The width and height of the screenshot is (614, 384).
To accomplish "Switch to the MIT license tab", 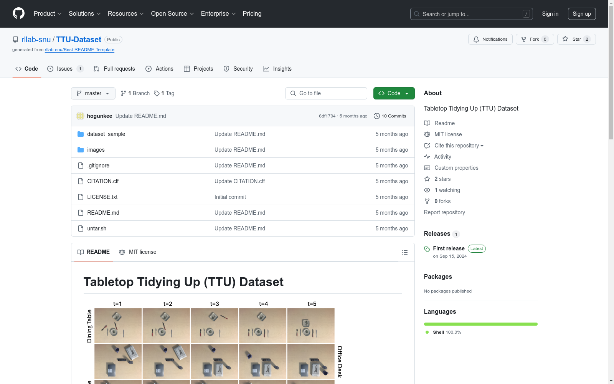I will (138, 252).
